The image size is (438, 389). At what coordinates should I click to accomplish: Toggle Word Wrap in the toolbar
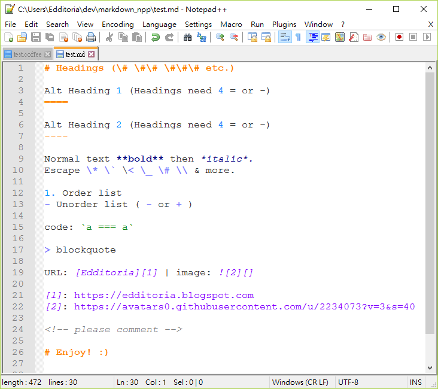[x=285, y=37]
